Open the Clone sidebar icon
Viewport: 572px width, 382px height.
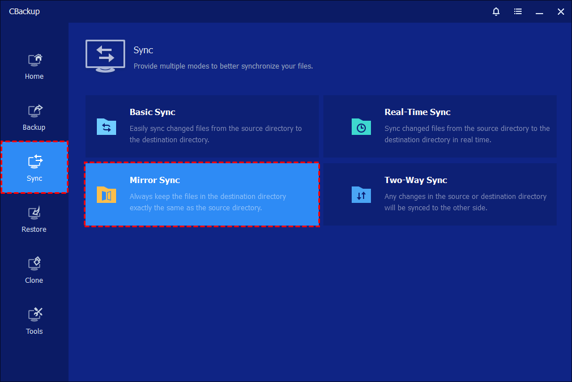tap(35, 264)
